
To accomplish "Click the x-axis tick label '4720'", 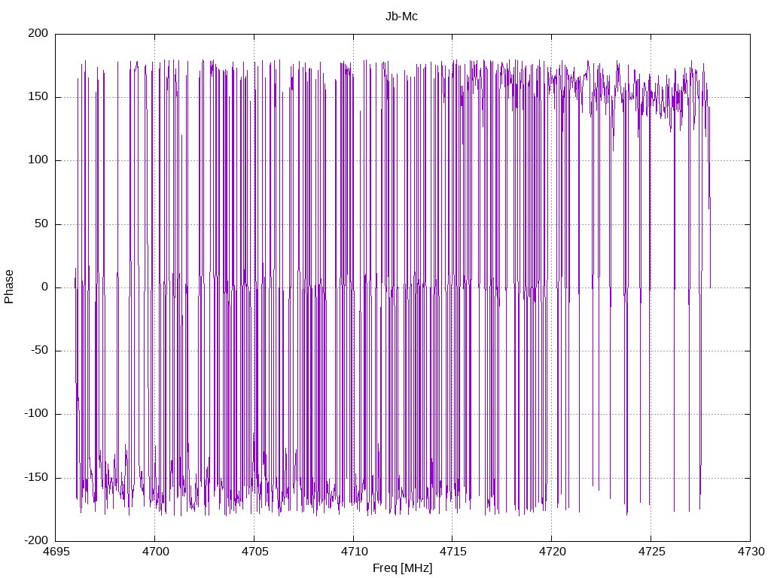I will (x=552, y=552).
